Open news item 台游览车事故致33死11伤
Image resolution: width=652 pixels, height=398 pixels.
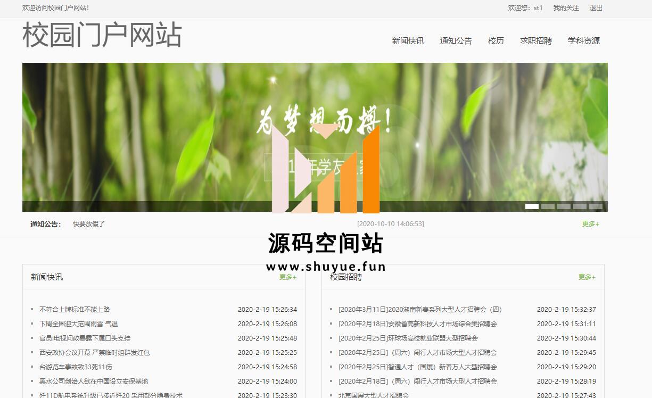(x=76, y=367)
